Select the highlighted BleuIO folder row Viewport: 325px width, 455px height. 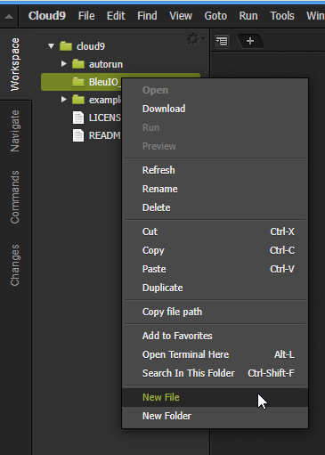120,82
